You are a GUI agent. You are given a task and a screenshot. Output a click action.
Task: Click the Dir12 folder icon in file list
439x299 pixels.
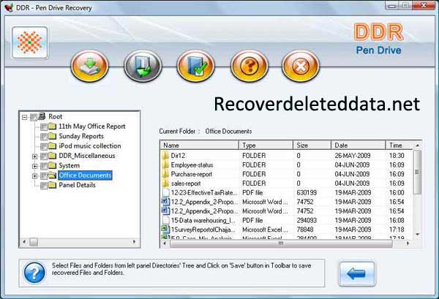[x=165, y=155]
